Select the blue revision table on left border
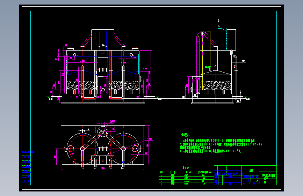This screenshot has height=196, width=303. point(26,167)
